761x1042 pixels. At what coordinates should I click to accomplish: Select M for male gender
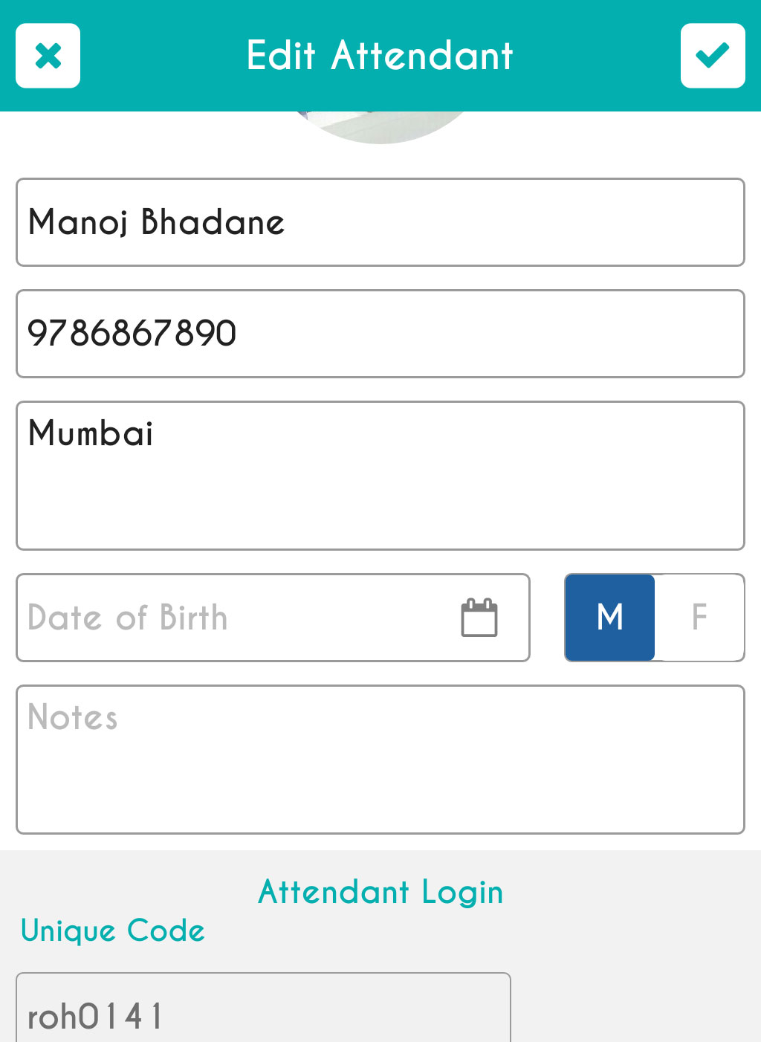point(610,618)
